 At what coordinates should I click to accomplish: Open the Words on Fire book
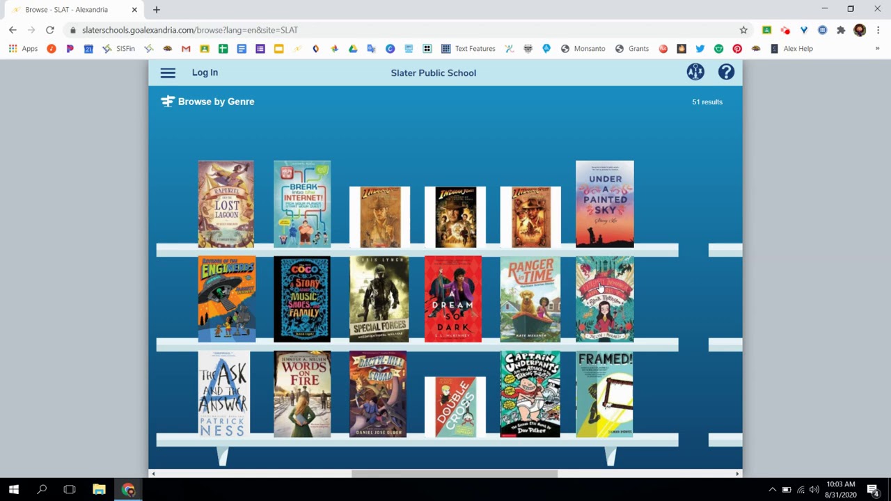click(302, 394)
